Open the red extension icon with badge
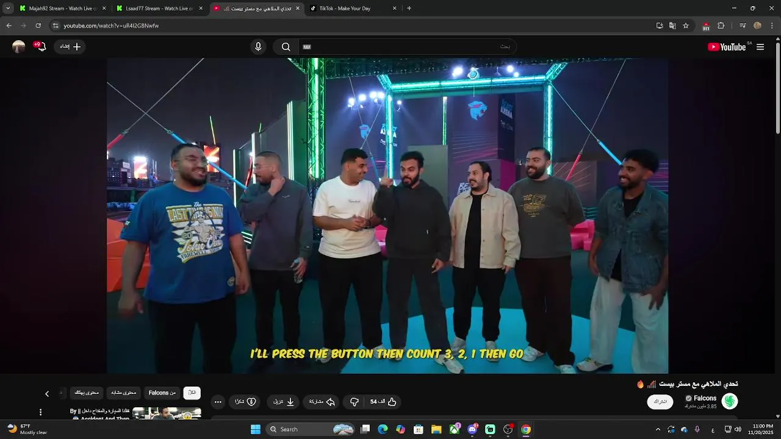Image resolution: width=781 pixels, height=439 pixels. point(706,26)
